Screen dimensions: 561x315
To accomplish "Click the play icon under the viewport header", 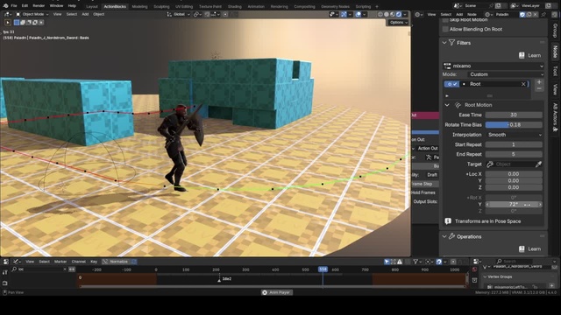I will [x=8, y=22].
